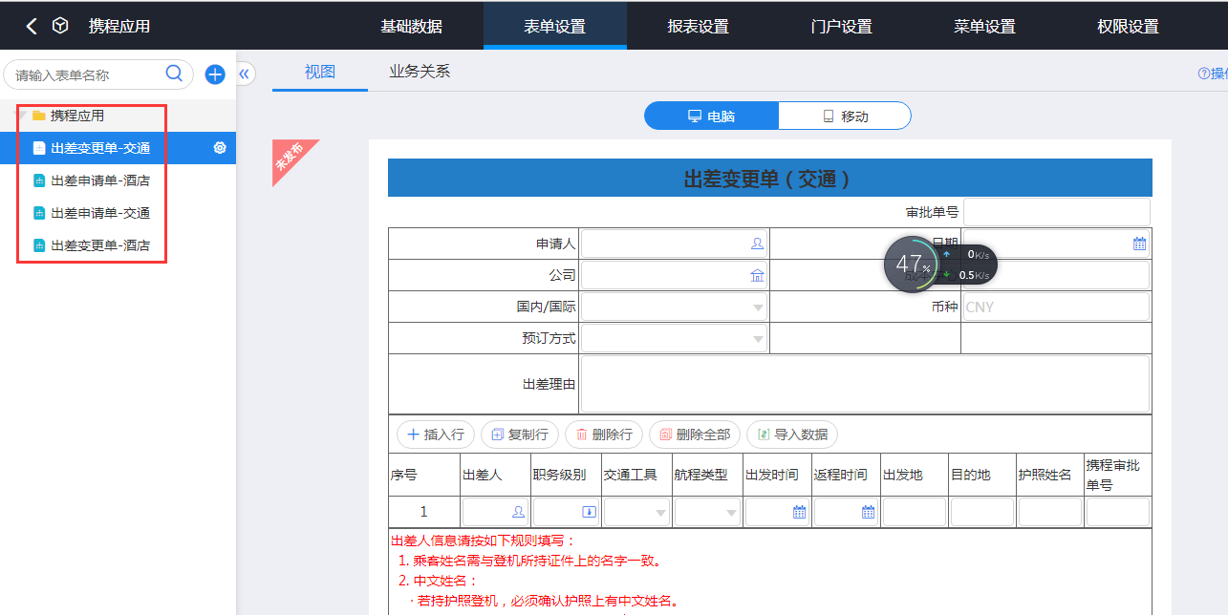Open the calendar icon in 日期 field

[x=1139, y=244]
